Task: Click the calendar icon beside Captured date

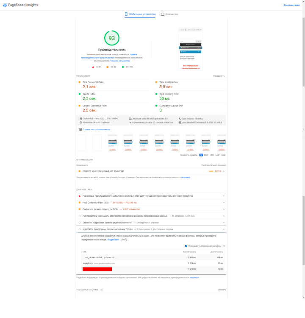Action: coord(80,118)
